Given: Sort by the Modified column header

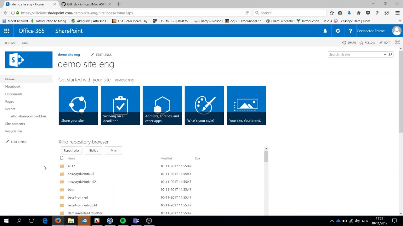Looking at the screenshot, I should click(166, 159).
